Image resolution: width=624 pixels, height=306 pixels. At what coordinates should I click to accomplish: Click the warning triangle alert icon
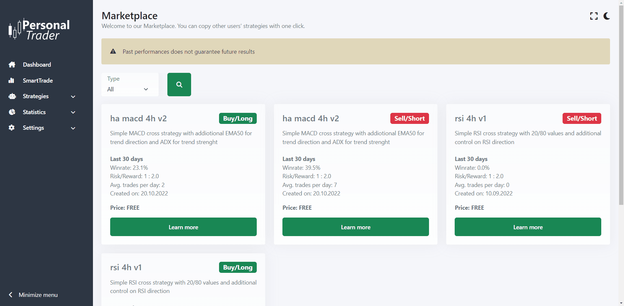tap(113, 51)
